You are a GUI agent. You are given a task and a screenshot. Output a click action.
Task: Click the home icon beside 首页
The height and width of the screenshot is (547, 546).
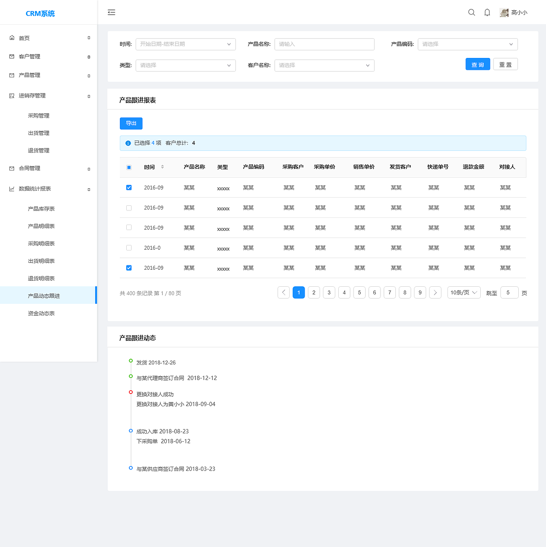click(x=12, y=37)
